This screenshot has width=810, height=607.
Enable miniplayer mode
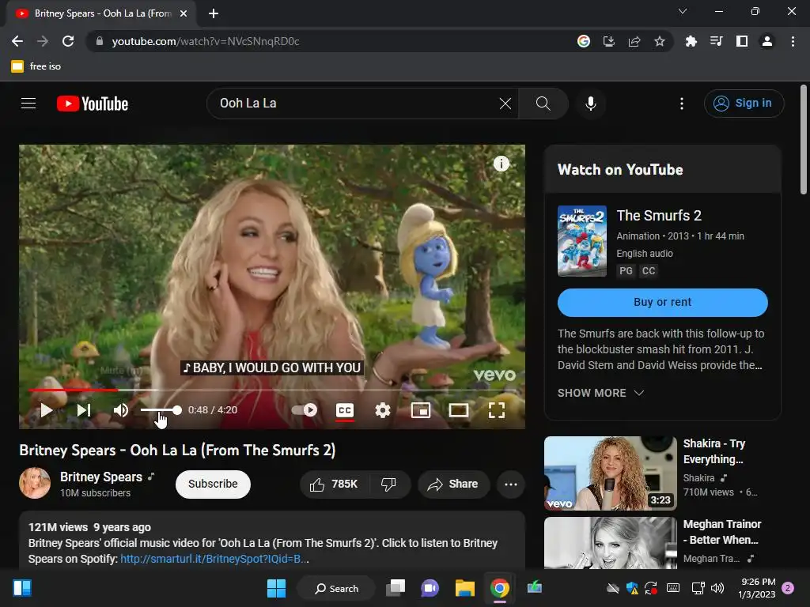pyautogui.click(x=421, y=410)
